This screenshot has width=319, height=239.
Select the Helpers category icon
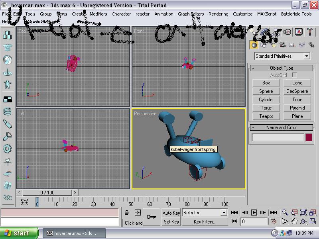pyautogui.click(x=292, y=45)
